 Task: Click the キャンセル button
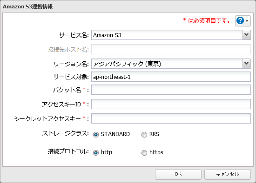click(228, 174)
